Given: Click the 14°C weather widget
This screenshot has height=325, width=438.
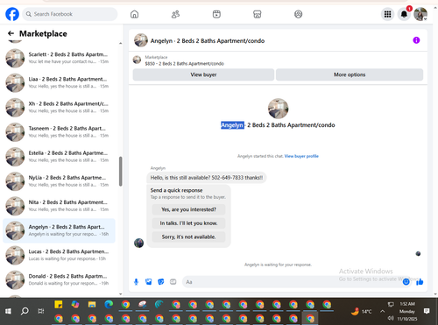Looking at the screenshot, I should [x=361, y=311].
